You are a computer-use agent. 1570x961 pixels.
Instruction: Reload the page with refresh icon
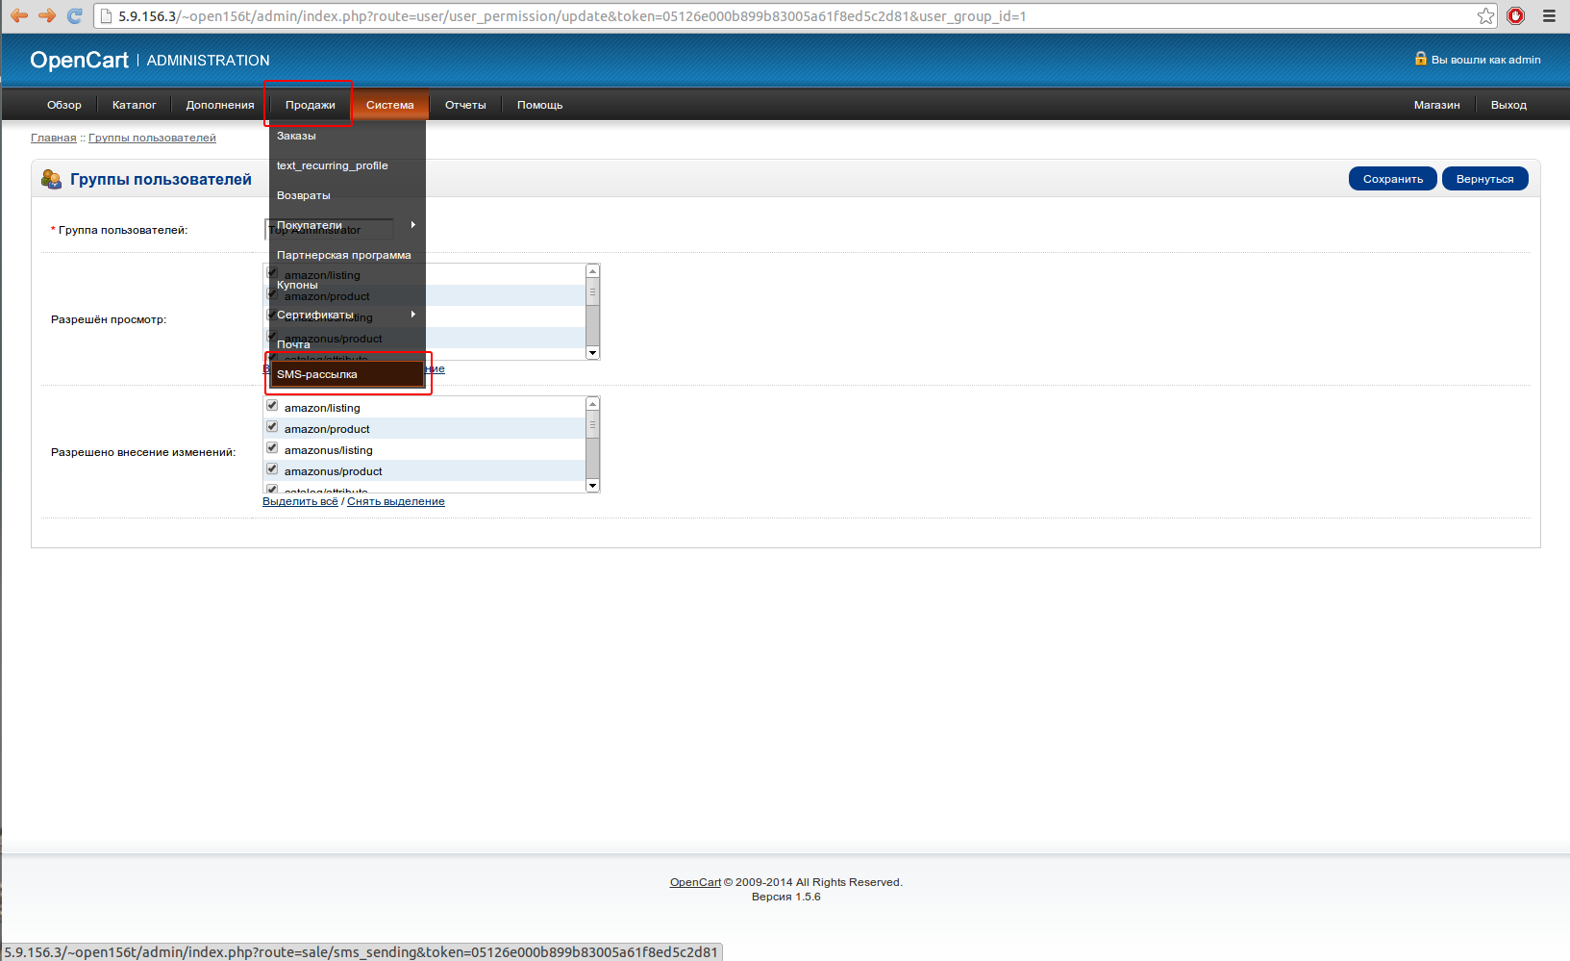[x=75, y=15]
